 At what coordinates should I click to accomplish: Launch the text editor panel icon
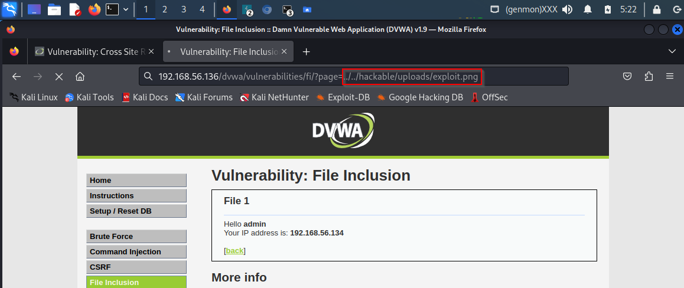click(x=75, y=9)
